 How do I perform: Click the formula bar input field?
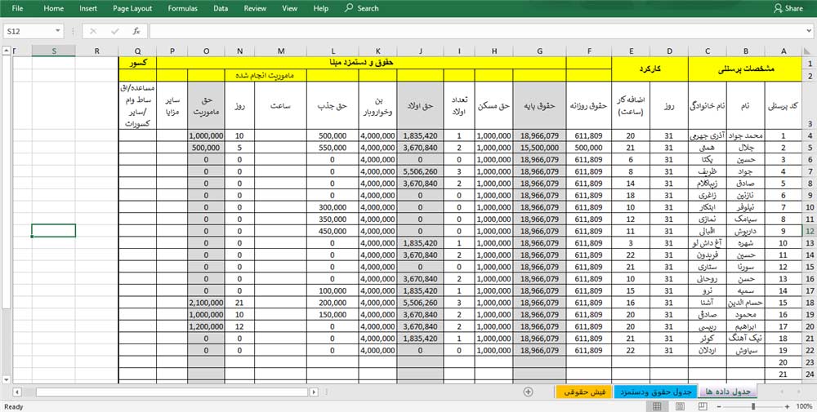coord(474,31)
